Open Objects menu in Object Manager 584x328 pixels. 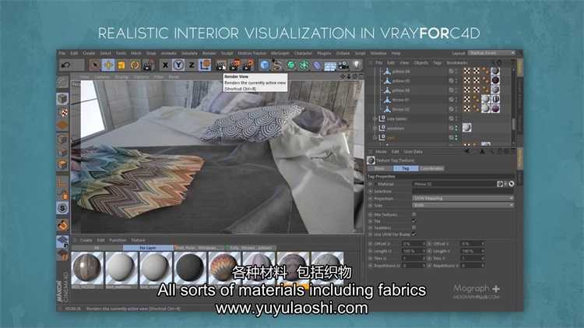click(x=420, y=62)
